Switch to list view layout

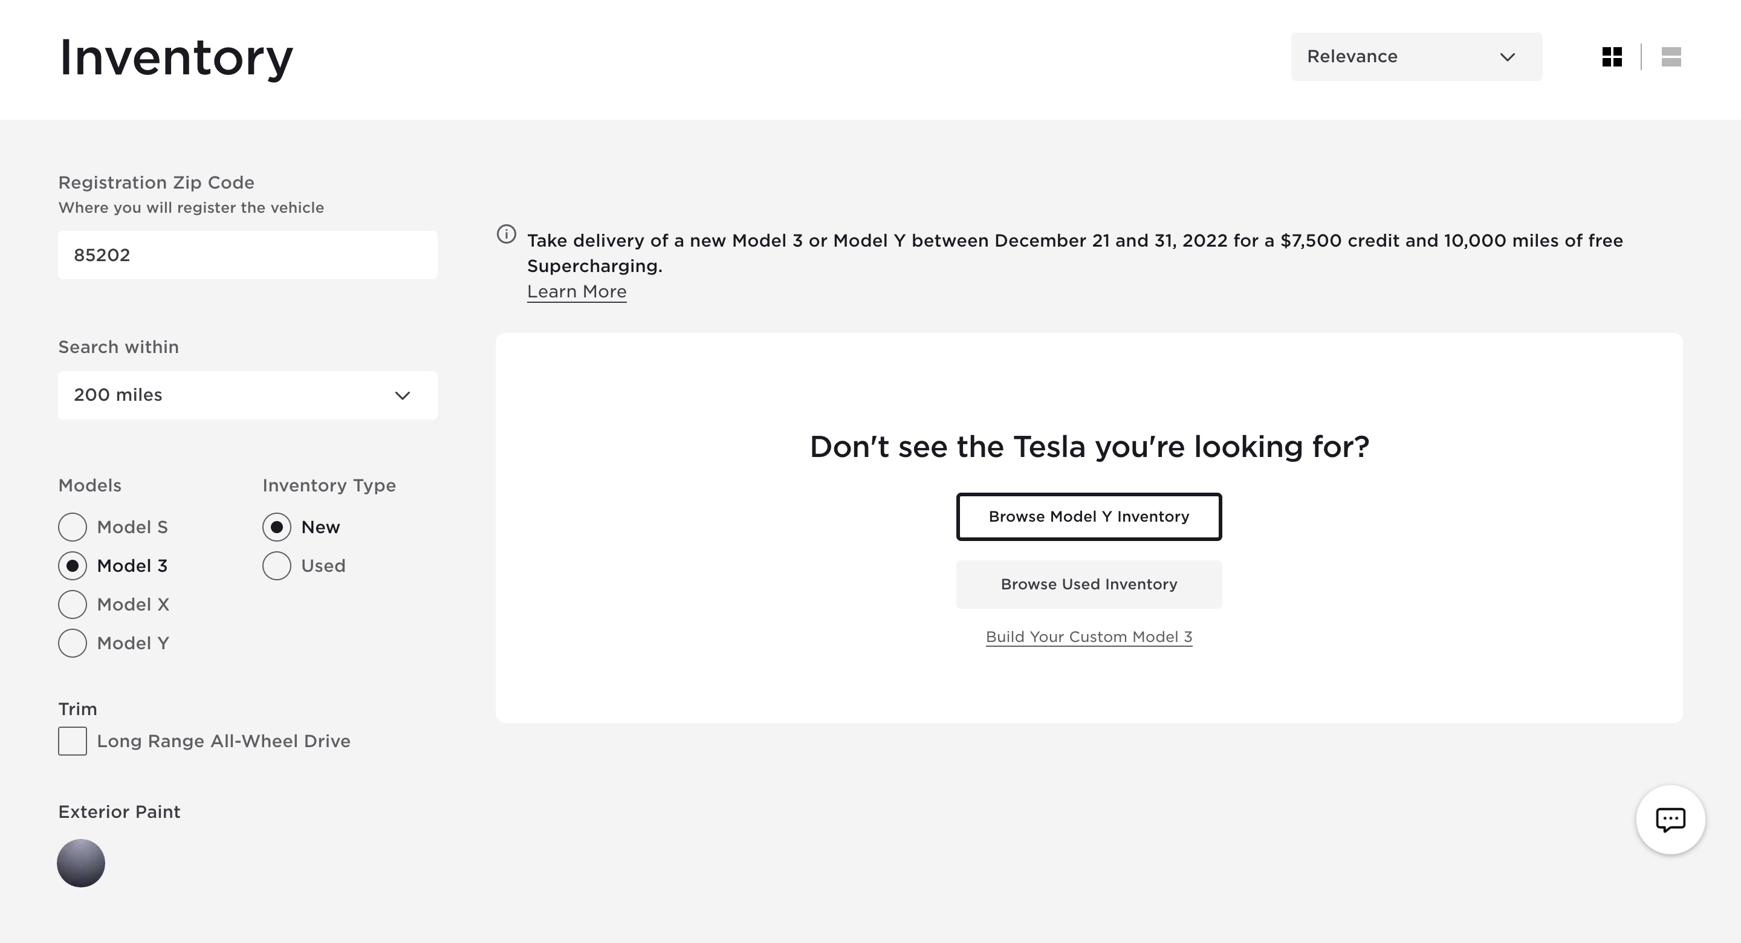pos(1671,57)
